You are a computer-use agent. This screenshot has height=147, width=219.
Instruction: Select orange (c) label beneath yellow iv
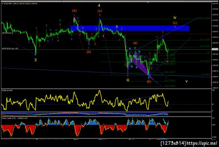click(175, 23)
